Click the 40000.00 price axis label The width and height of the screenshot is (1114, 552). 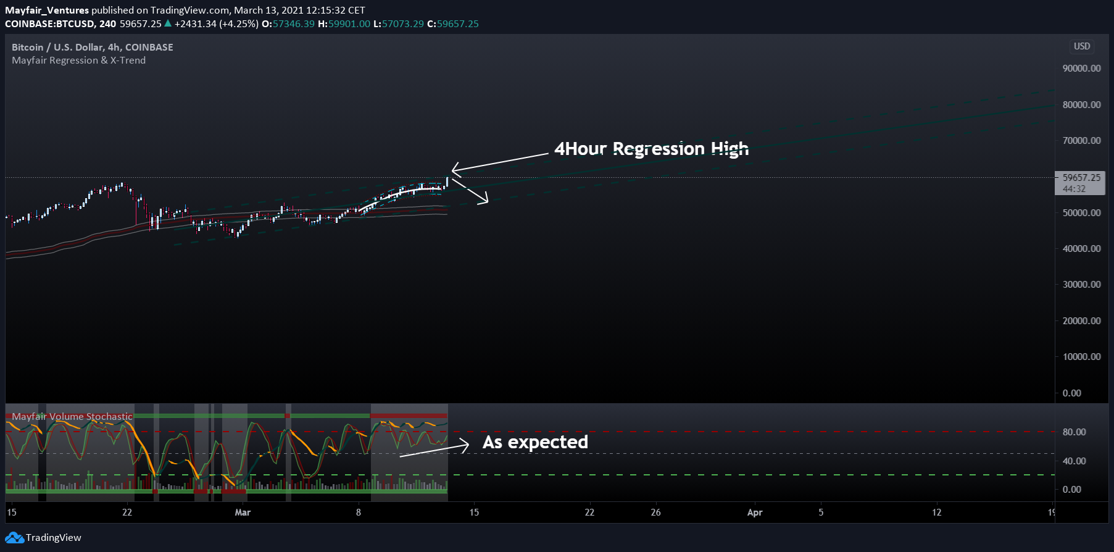pos(1081,249)
